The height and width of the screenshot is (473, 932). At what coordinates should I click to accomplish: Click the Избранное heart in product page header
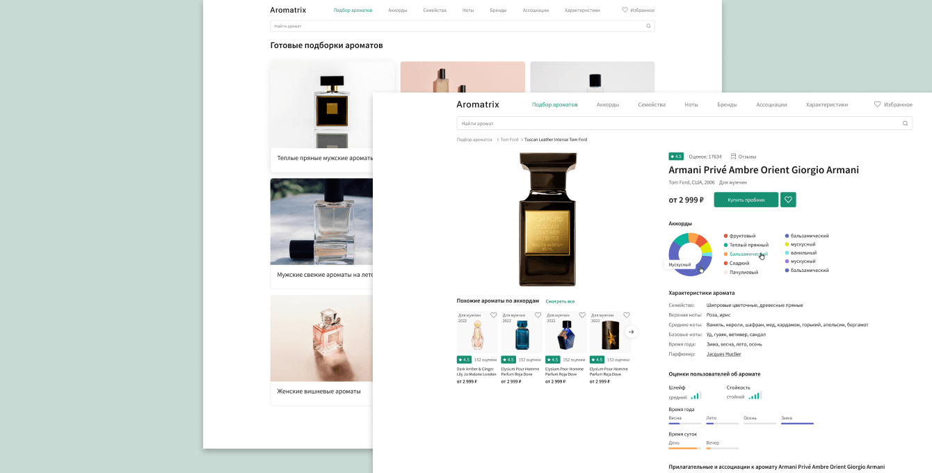878,104
